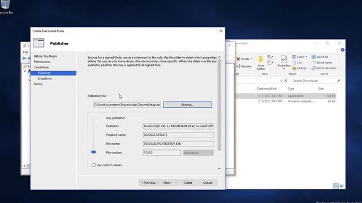The image size is (362, 203).
Task: Cancel the Create Executable Rules wizard
Action: (x=208, y=183)
